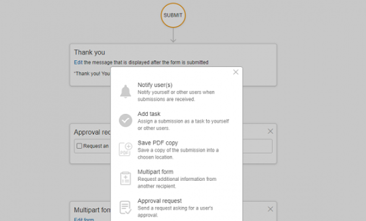
Task: Click the SUBMIT circle node
Action: point(173,15)
